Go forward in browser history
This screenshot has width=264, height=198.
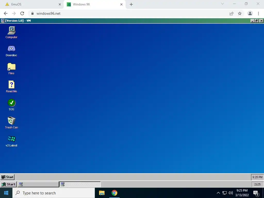14,13
